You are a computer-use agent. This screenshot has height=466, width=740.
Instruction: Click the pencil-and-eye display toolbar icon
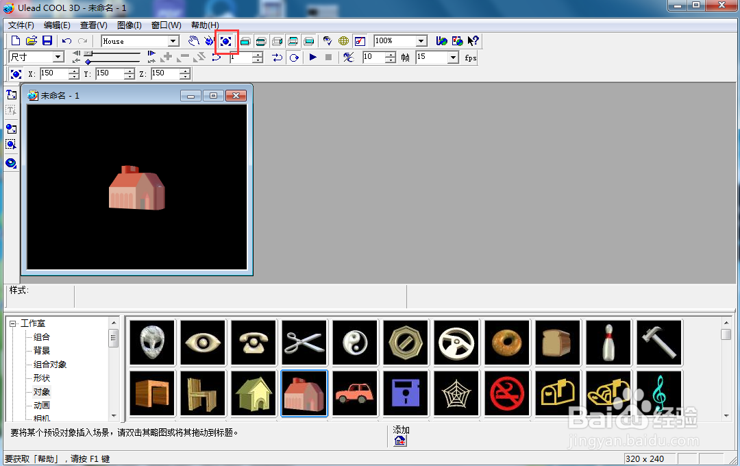[x=328, y=41]
